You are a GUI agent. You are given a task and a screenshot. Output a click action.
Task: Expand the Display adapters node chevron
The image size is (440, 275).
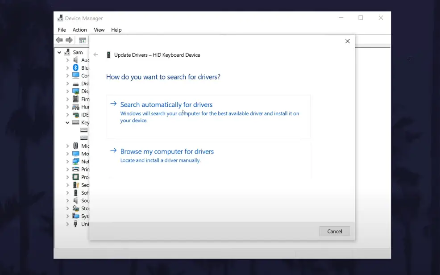pyautogui.click(x=67, y=91)
